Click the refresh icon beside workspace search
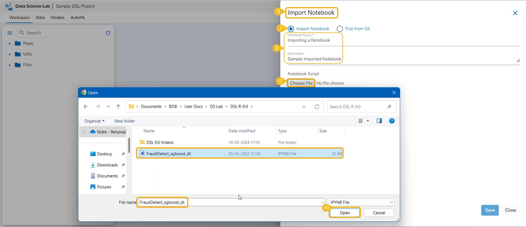Viewport: 526px width, 227px height. (108, 33)
